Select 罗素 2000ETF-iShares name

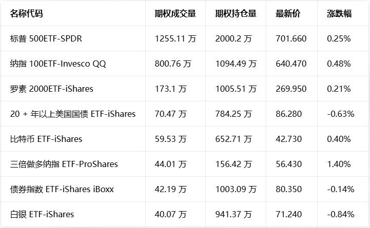tap(51, 89)
